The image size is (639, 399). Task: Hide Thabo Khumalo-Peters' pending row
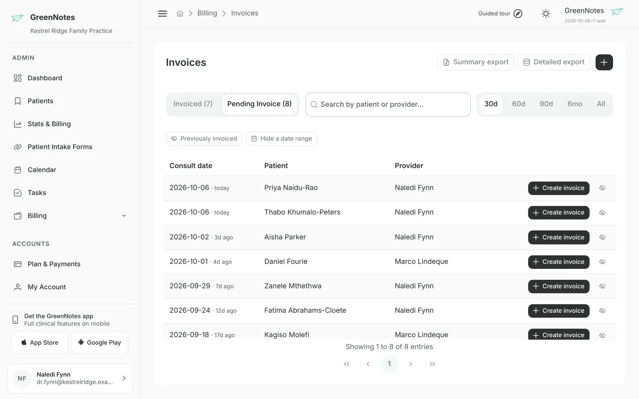(602, 213)
